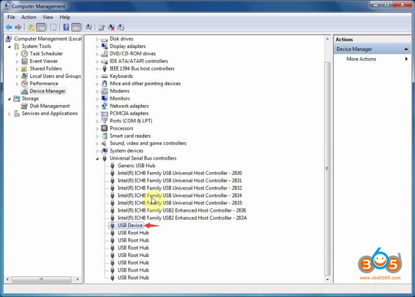The width and height of the screenshot is (415, 297).
Task: Click the left pane horizontal scrollbar thumb
Action: point(41,279)
